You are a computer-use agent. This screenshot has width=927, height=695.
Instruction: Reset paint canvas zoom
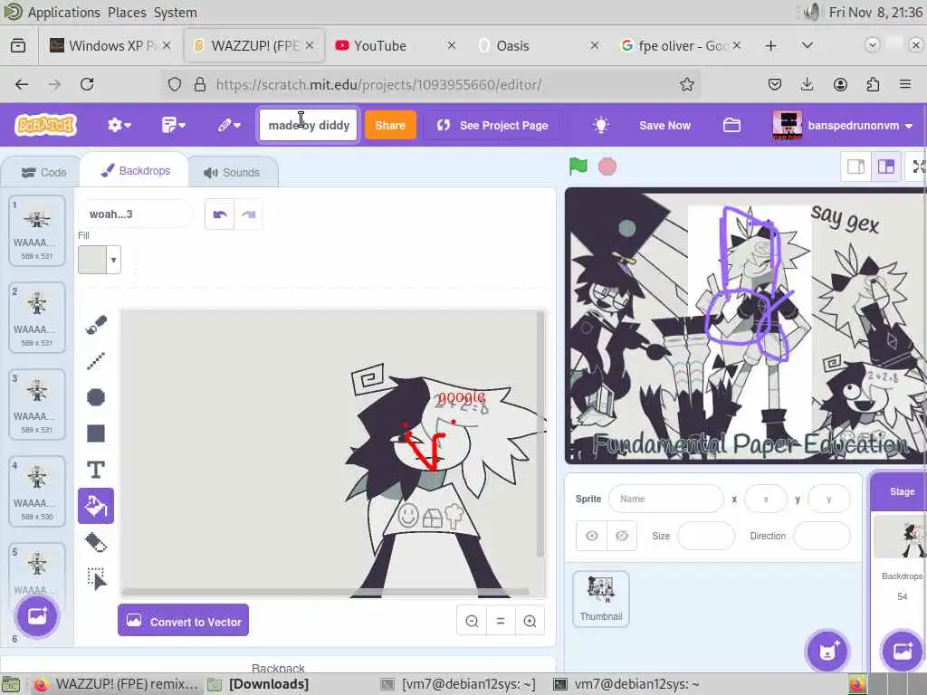point(501,621)
